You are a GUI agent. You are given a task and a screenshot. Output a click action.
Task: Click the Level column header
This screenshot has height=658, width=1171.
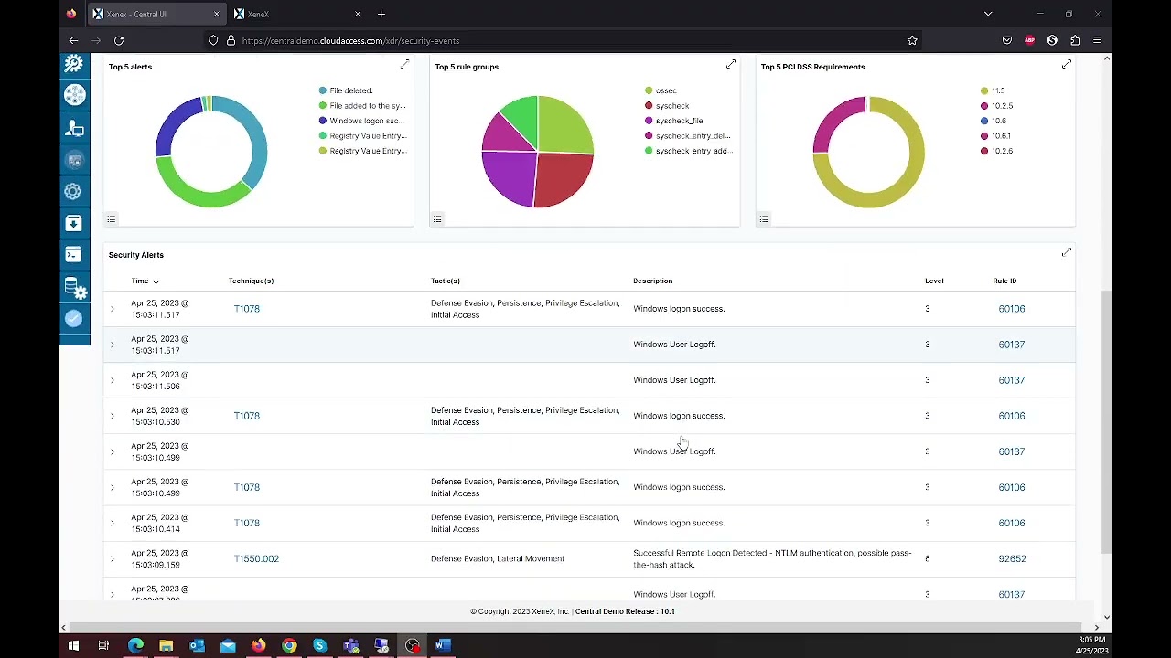coord(934,281)
